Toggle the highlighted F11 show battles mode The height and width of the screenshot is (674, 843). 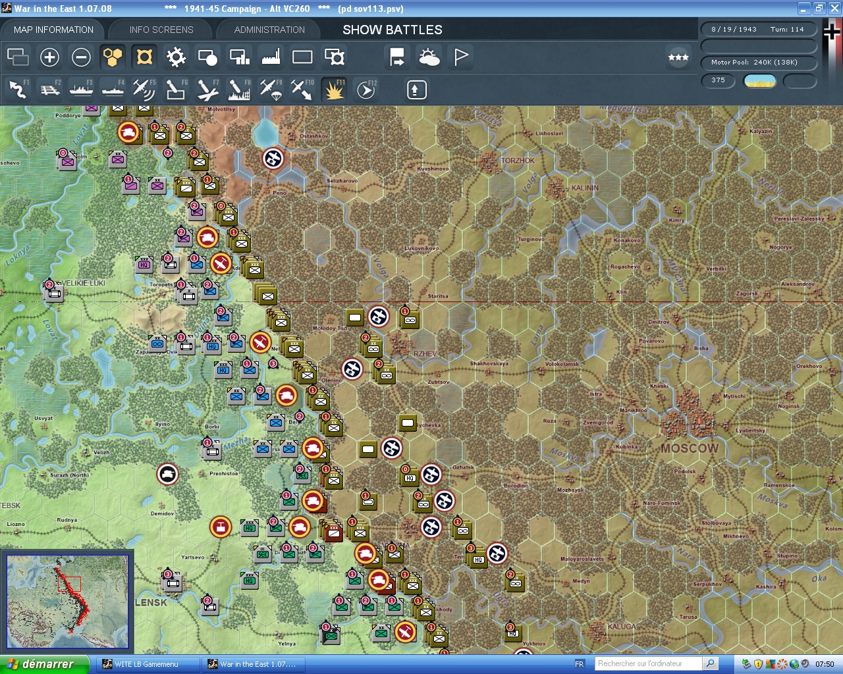[x=334, y=90]
